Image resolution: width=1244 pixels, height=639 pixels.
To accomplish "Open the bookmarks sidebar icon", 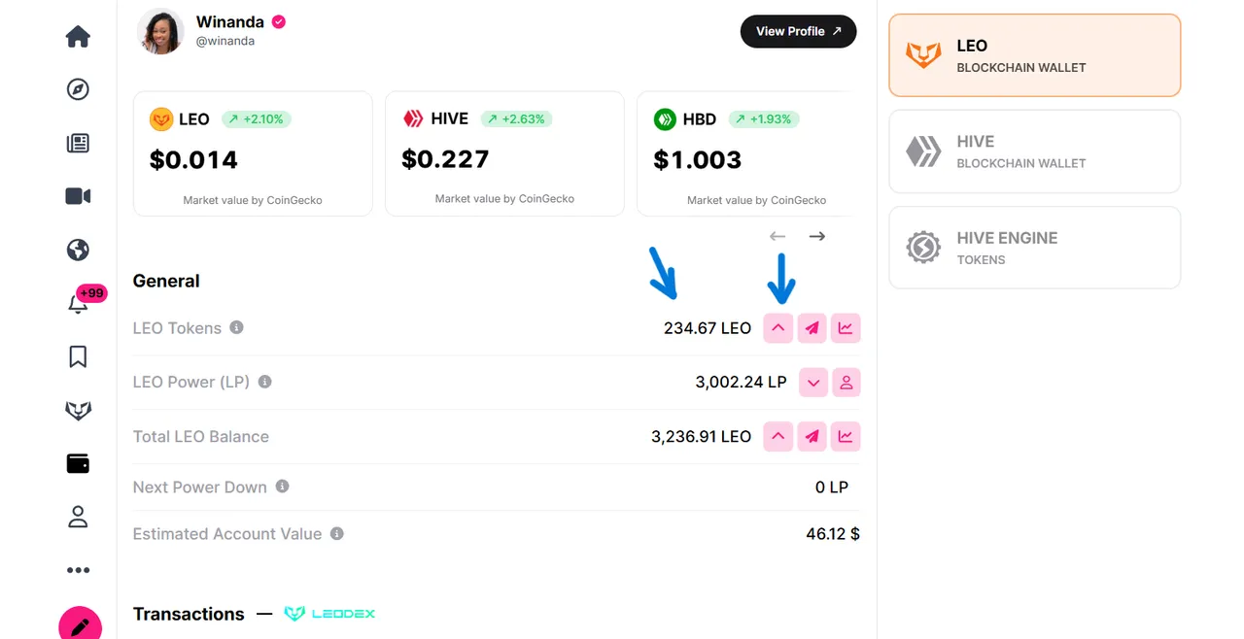I will click(x=78, y=356).
